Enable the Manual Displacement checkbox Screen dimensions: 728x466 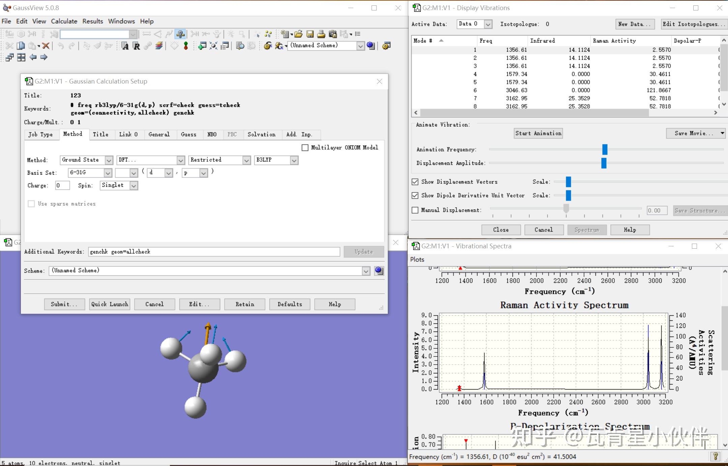[x=415, y=210]
